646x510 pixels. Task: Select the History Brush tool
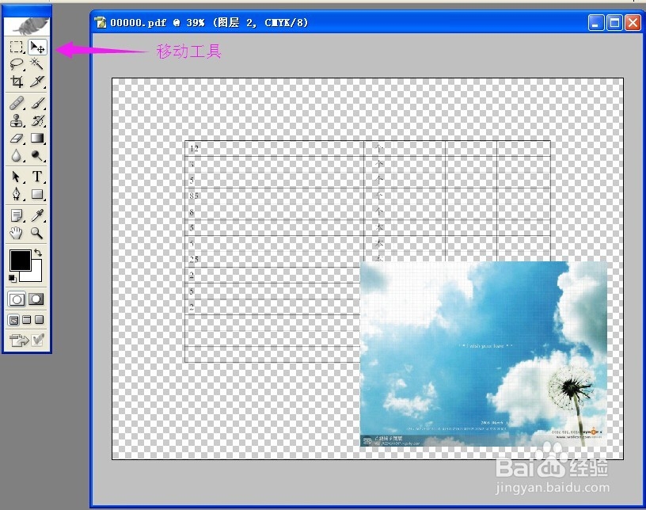pyautogui.click(x=37, y=120)
